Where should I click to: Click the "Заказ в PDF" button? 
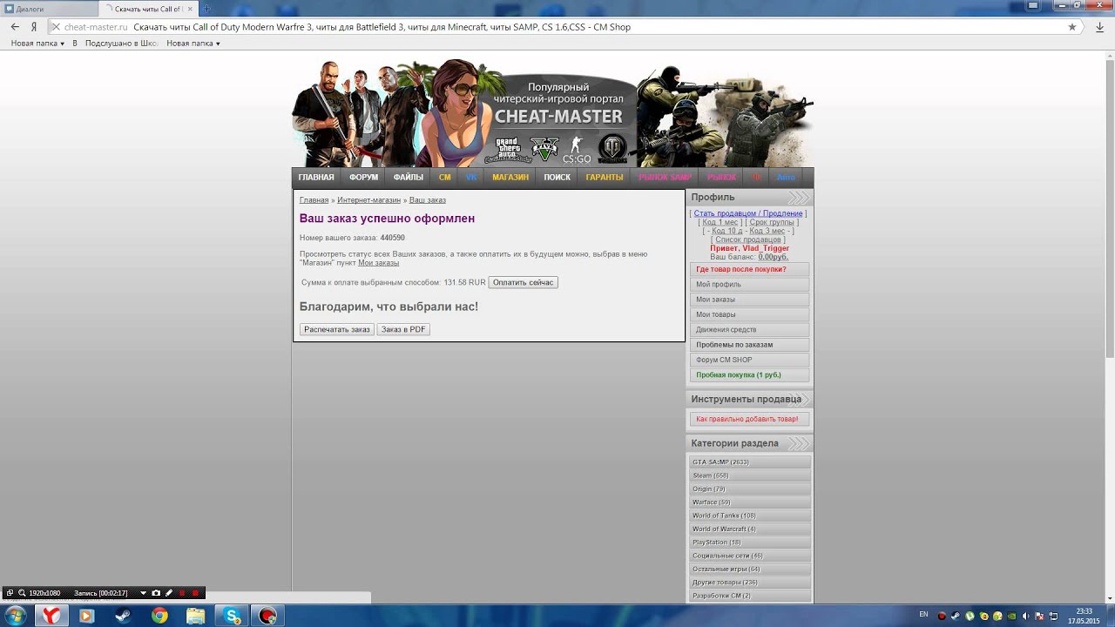403,329
